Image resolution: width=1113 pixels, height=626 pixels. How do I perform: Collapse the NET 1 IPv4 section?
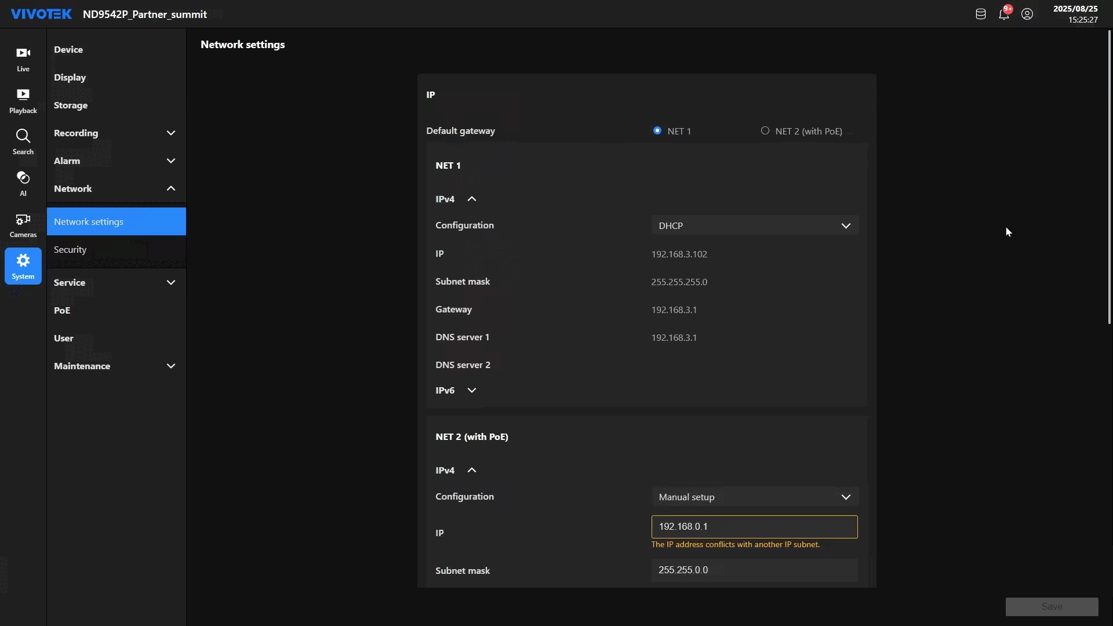[471, 199]
